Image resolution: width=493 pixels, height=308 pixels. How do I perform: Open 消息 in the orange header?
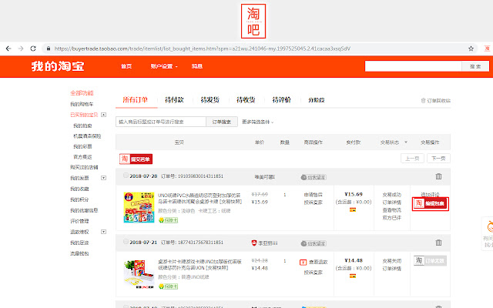197,66
